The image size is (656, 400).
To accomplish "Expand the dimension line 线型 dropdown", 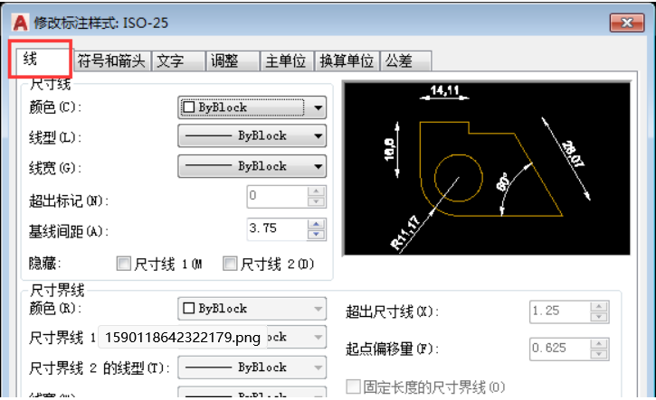I will click(x=252, y=136).
